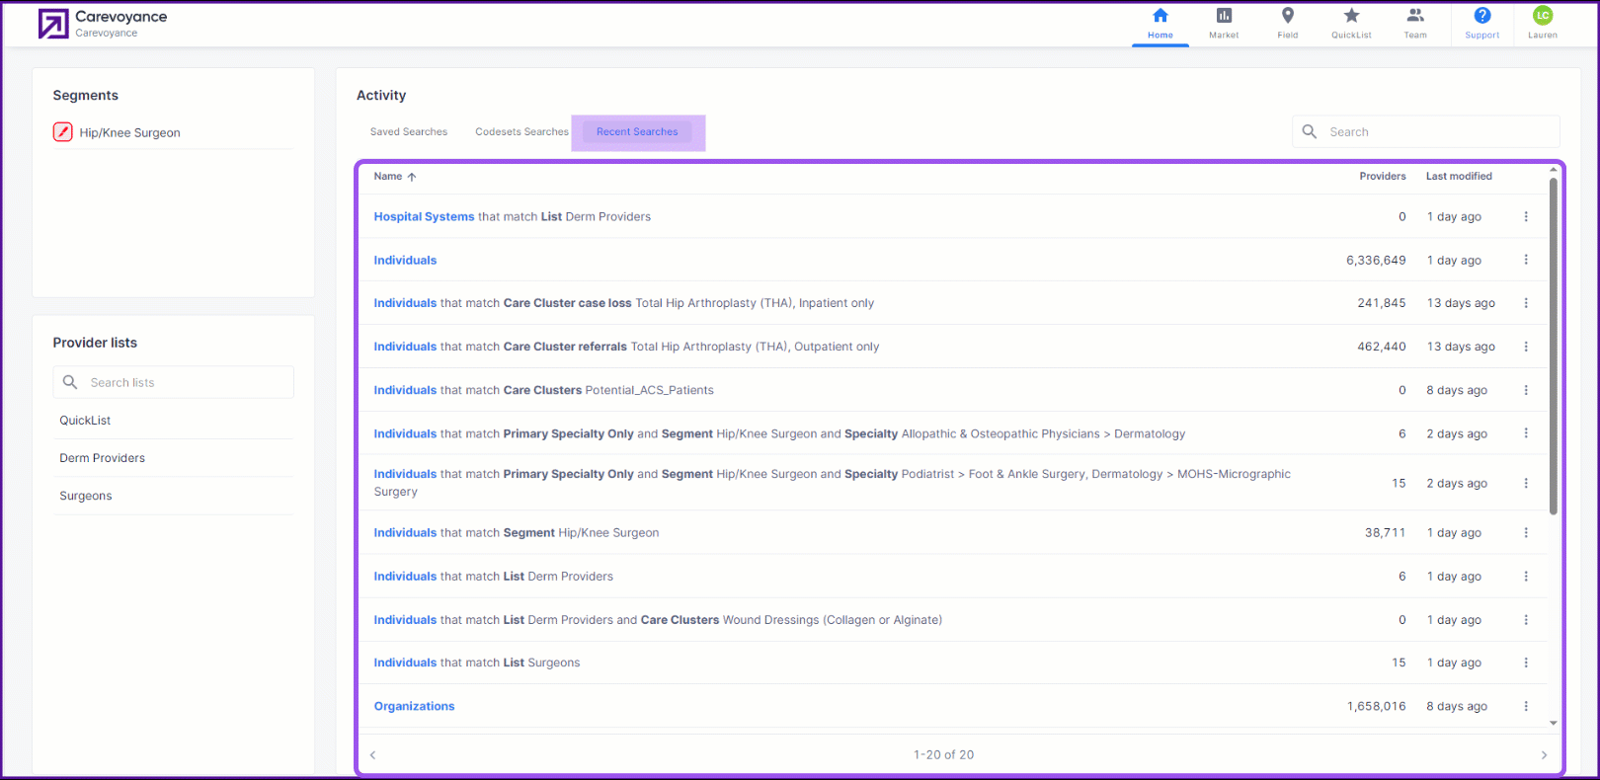Open the Field map pin icon
Image resolution: width=1600 pixels, height=780 pixels.
click(x=1288, y=16)
